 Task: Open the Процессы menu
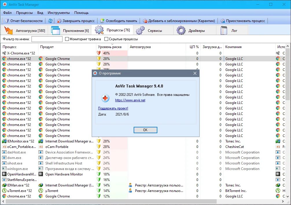pos(24,13)
